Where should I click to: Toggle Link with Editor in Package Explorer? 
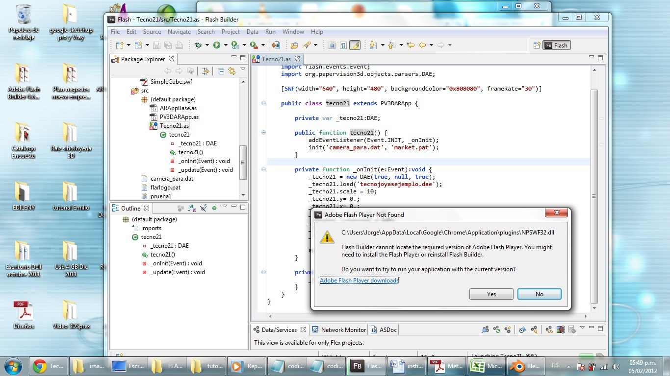click(232, 71)
